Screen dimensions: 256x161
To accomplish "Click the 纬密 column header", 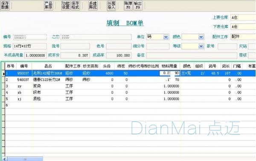I will (121, 66).
